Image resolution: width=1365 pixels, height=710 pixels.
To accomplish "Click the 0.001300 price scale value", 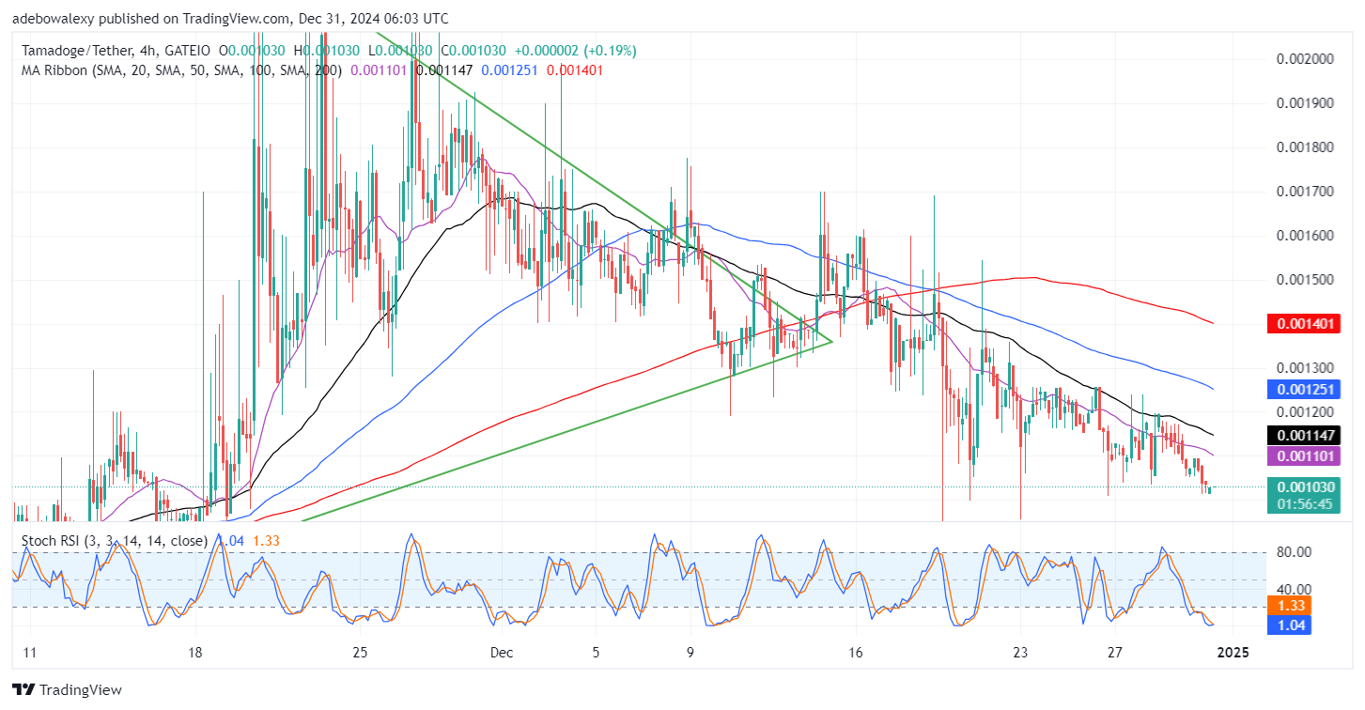I will coord(1304,368).
